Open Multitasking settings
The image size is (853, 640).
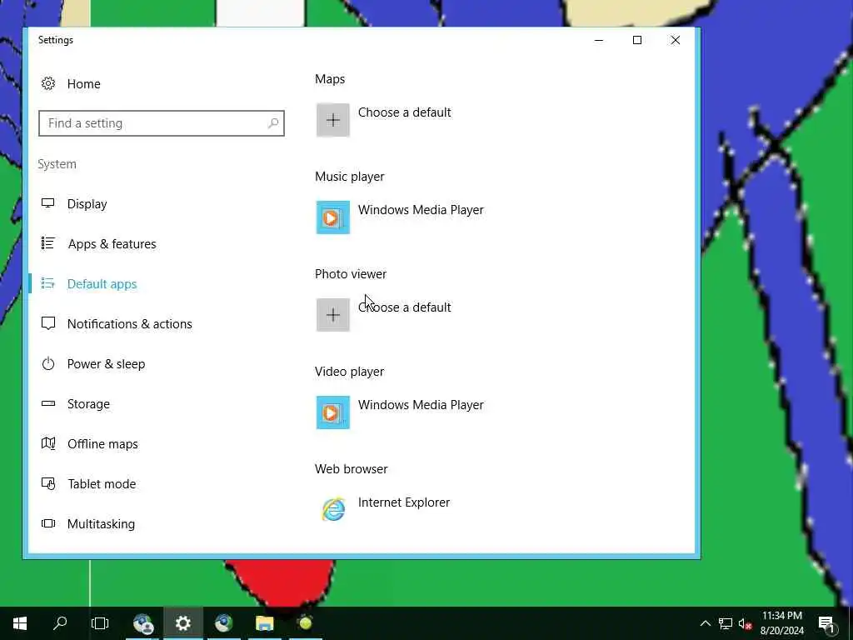101,524
